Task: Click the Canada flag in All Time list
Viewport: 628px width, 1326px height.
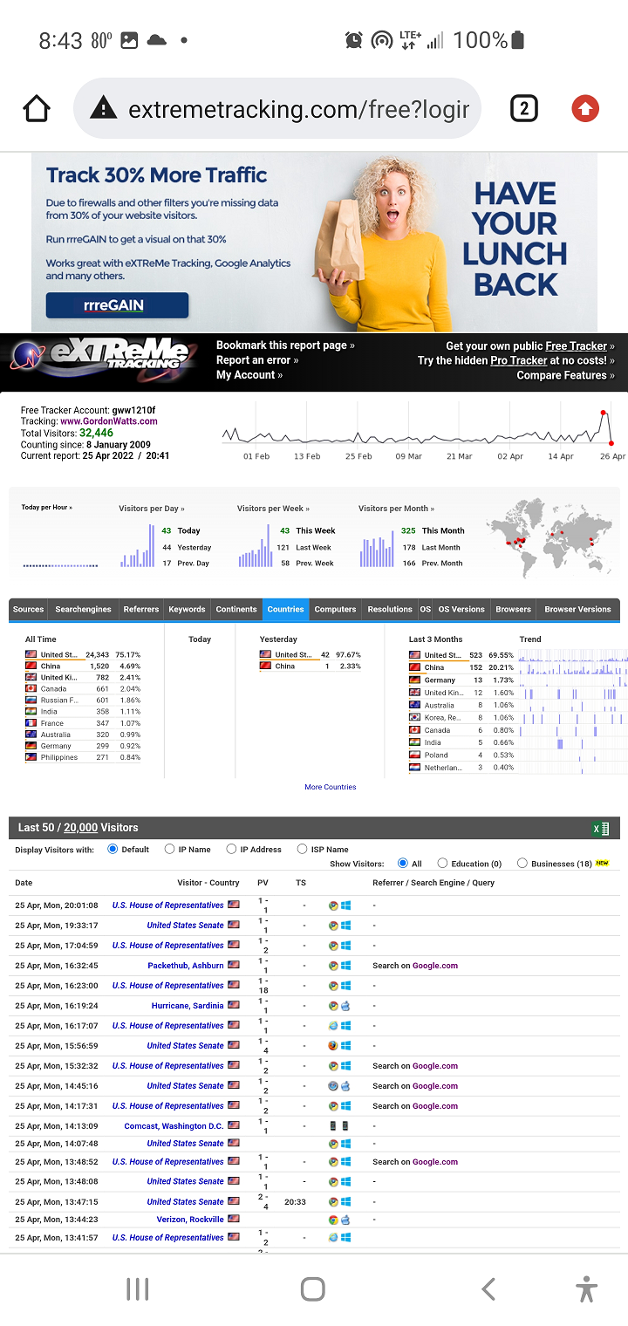Action: pos(31,689)
